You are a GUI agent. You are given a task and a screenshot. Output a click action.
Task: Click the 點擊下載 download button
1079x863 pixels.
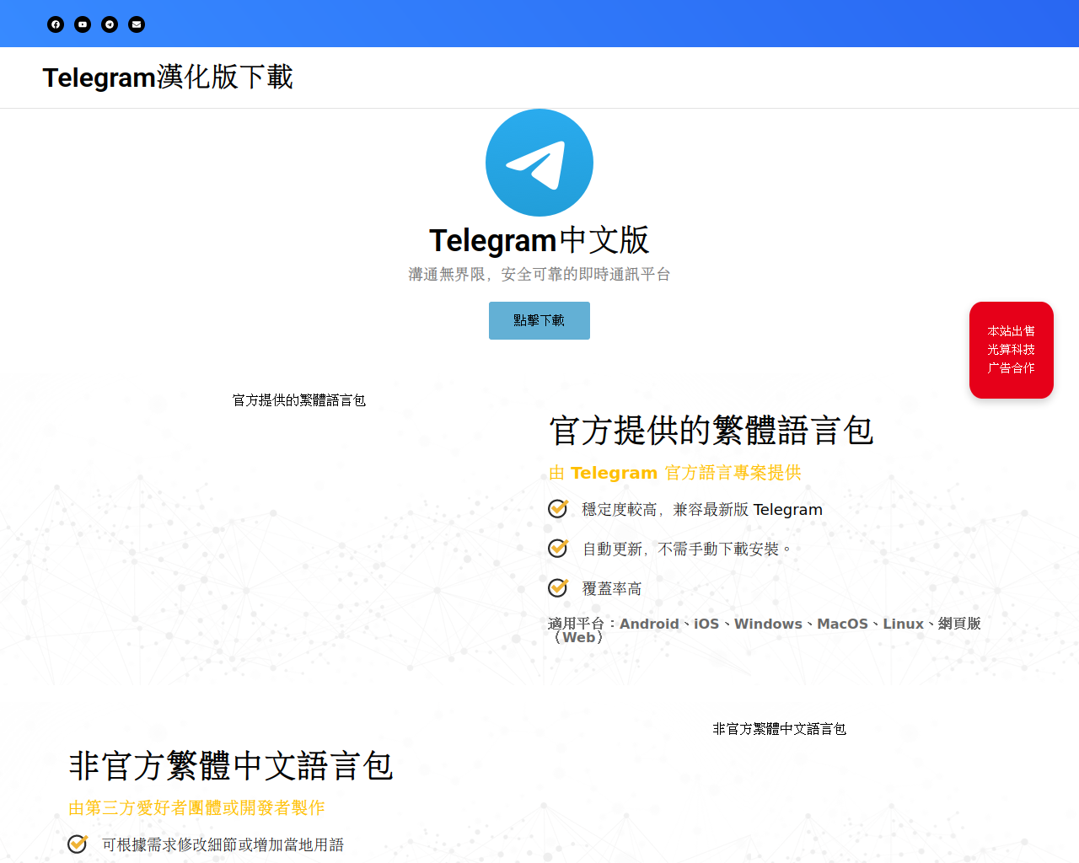click(x=539, y=320)
